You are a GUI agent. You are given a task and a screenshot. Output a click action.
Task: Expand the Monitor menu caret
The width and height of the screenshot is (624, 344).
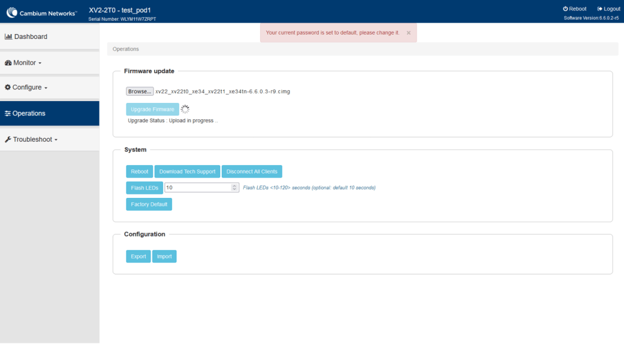click(40, 63)
